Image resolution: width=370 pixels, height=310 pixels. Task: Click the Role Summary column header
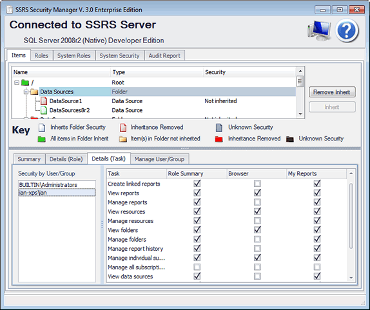(197, 173)
